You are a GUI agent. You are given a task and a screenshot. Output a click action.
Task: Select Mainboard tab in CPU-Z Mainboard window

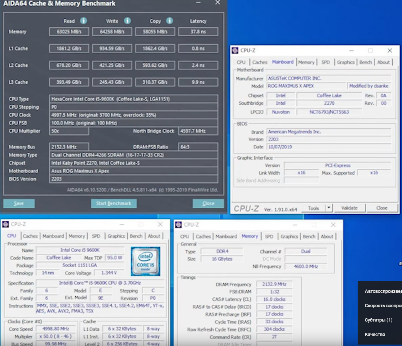pos(283,62)
